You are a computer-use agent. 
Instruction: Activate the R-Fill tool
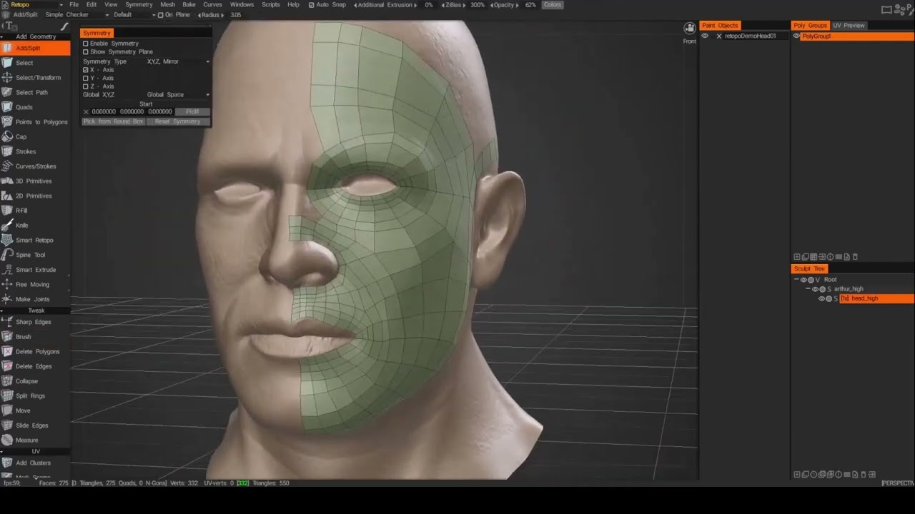35,211
